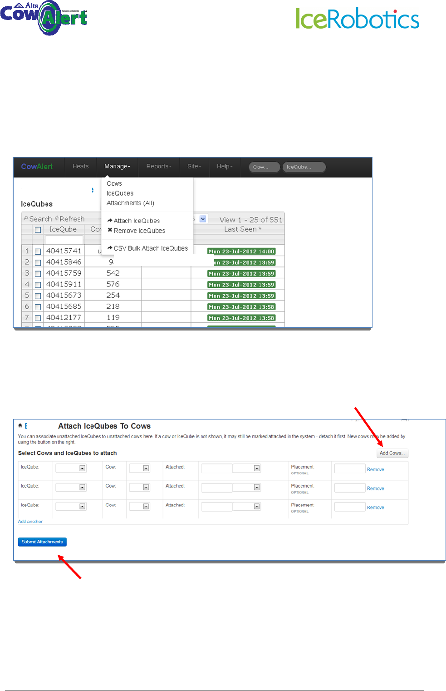446x691 pixels.
Task: Click the Alta CowAlert logo
Action: (x=44, y=18)
